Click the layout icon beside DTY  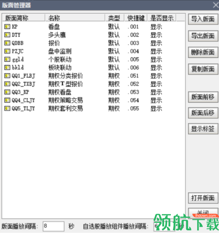[7, 35]
